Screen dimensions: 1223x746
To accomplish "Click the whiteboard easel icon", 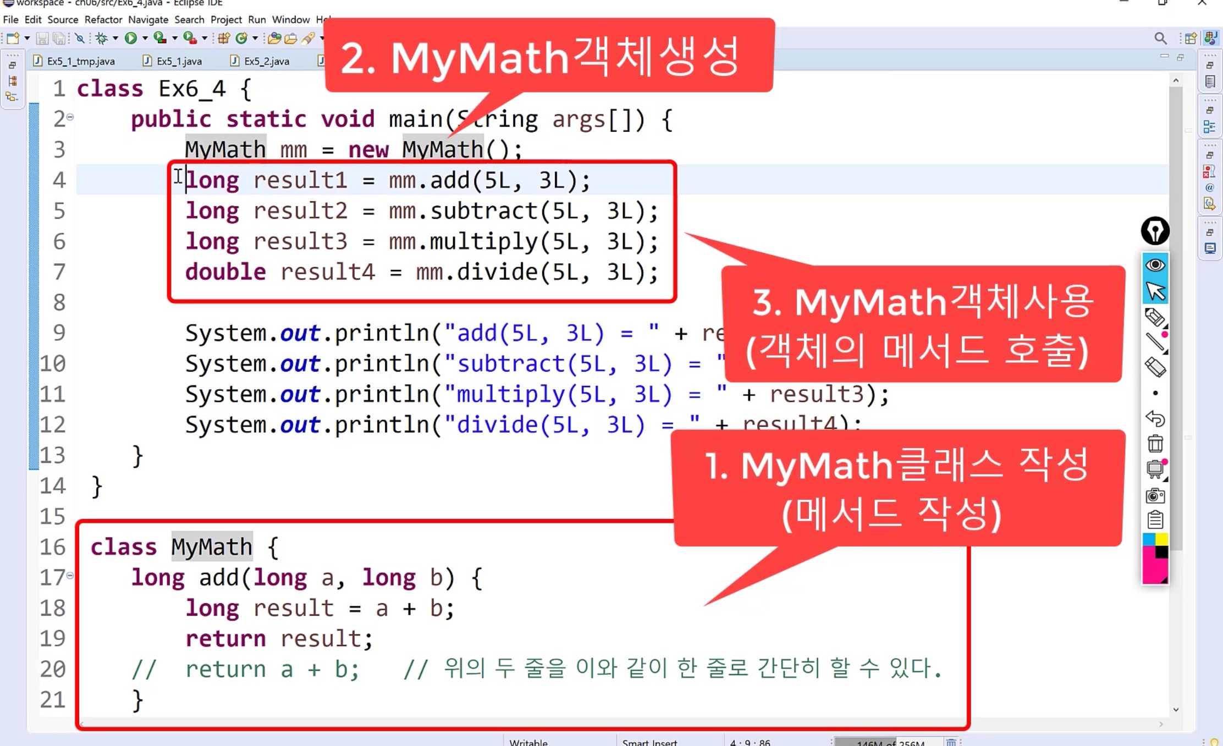I will pyautogui.click(x=1155, y=469).
